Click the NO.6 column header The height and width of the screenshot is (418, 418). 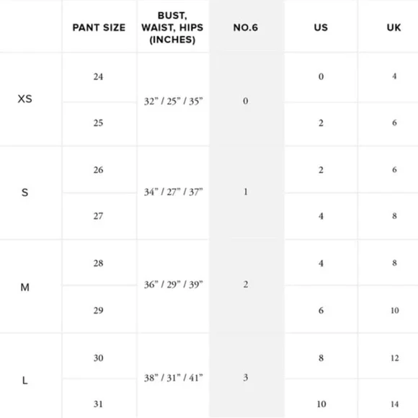pos(246,27)
